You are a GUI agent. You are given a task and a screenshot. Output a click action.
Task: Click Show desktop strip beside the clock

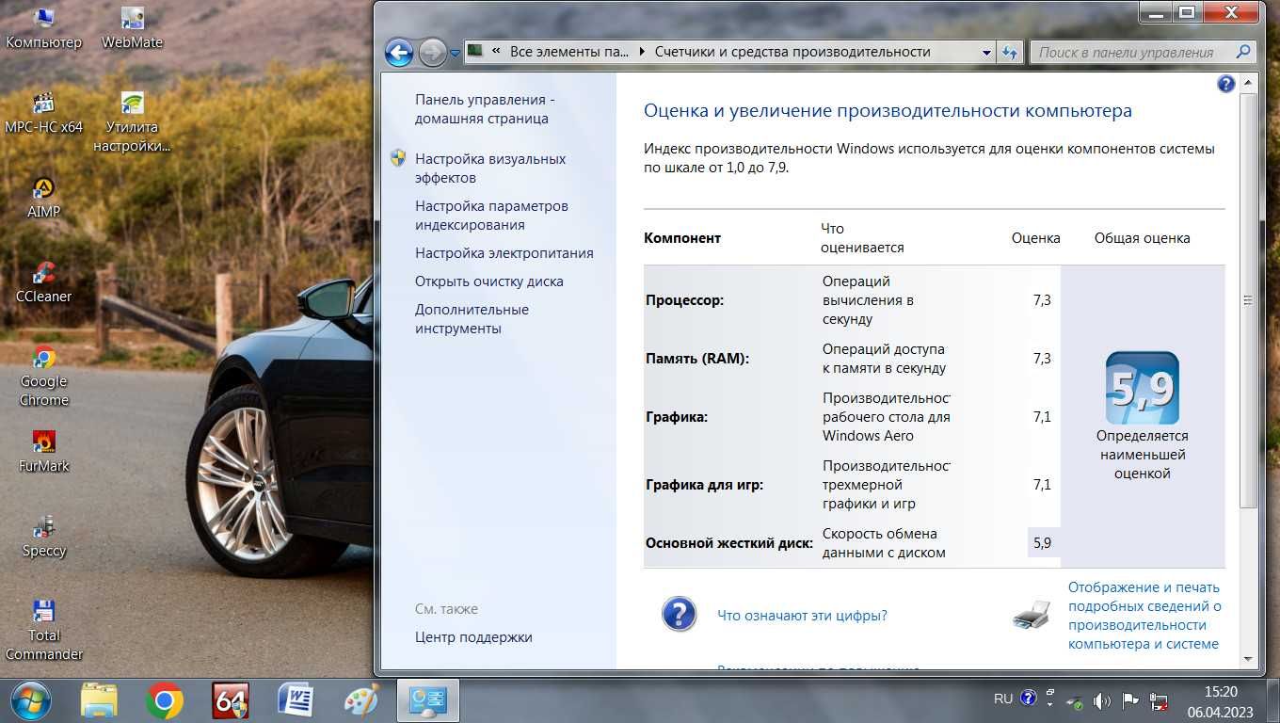point(1272,700)
